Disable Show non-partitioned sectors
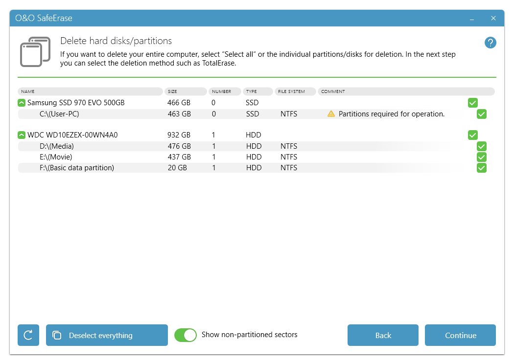The image size is (514, 364). tap(185, 335)
